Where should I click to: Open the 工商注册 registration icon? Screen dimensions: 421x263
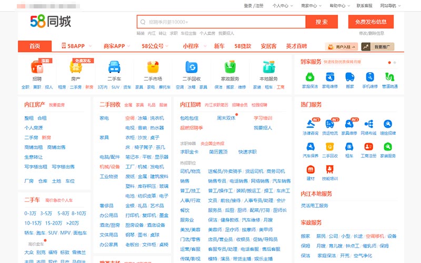click(369, 147)
